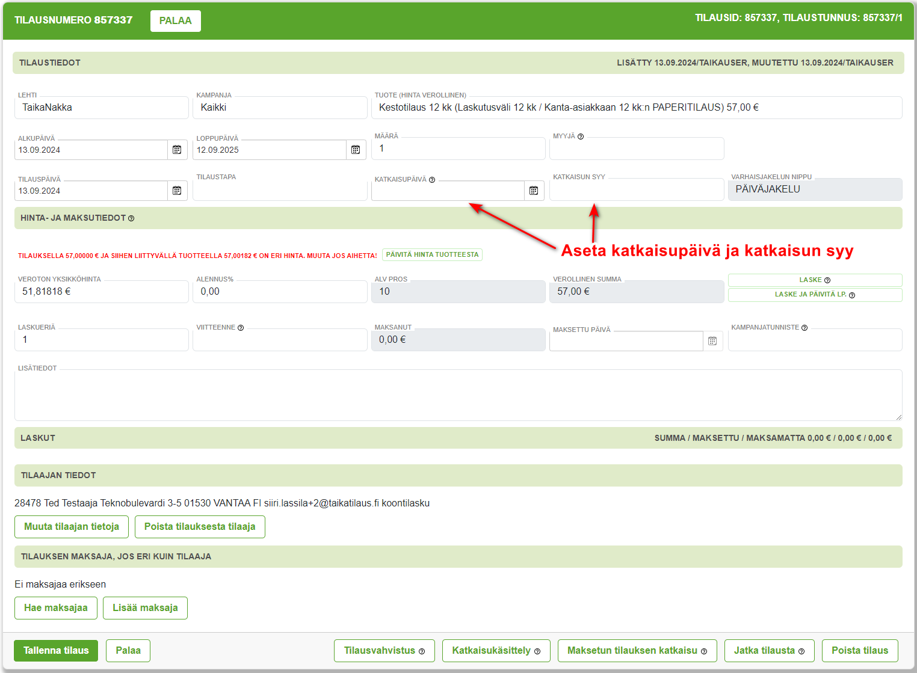Click Summa / Maksettu / Maksamatta totals
Screen dimensions: 917x673
[x=773, y=438]
